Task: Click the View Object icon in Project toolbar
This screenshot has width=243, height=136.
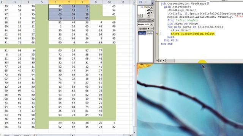Action: [140, 2]
